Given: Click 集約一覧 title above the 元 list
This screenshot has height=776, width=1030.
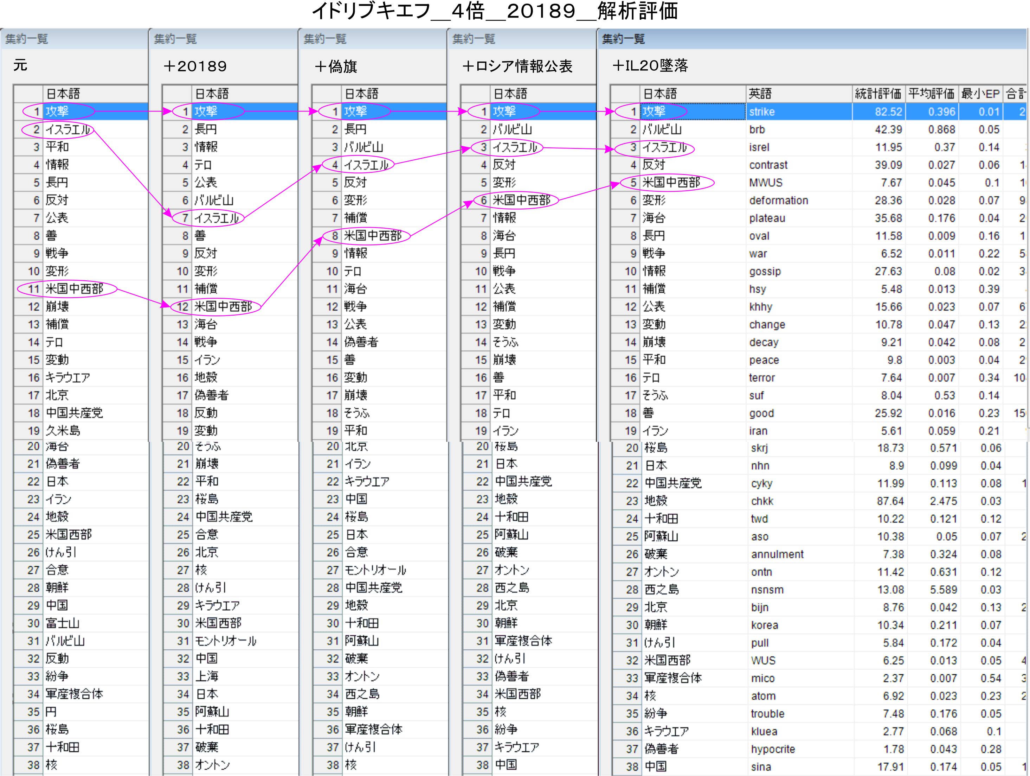Looking at the screenshot, I should click(x=27, y=39).
